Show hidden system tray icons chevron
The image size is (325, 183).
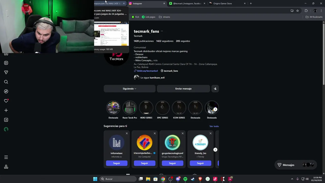(x=292, y=179)
